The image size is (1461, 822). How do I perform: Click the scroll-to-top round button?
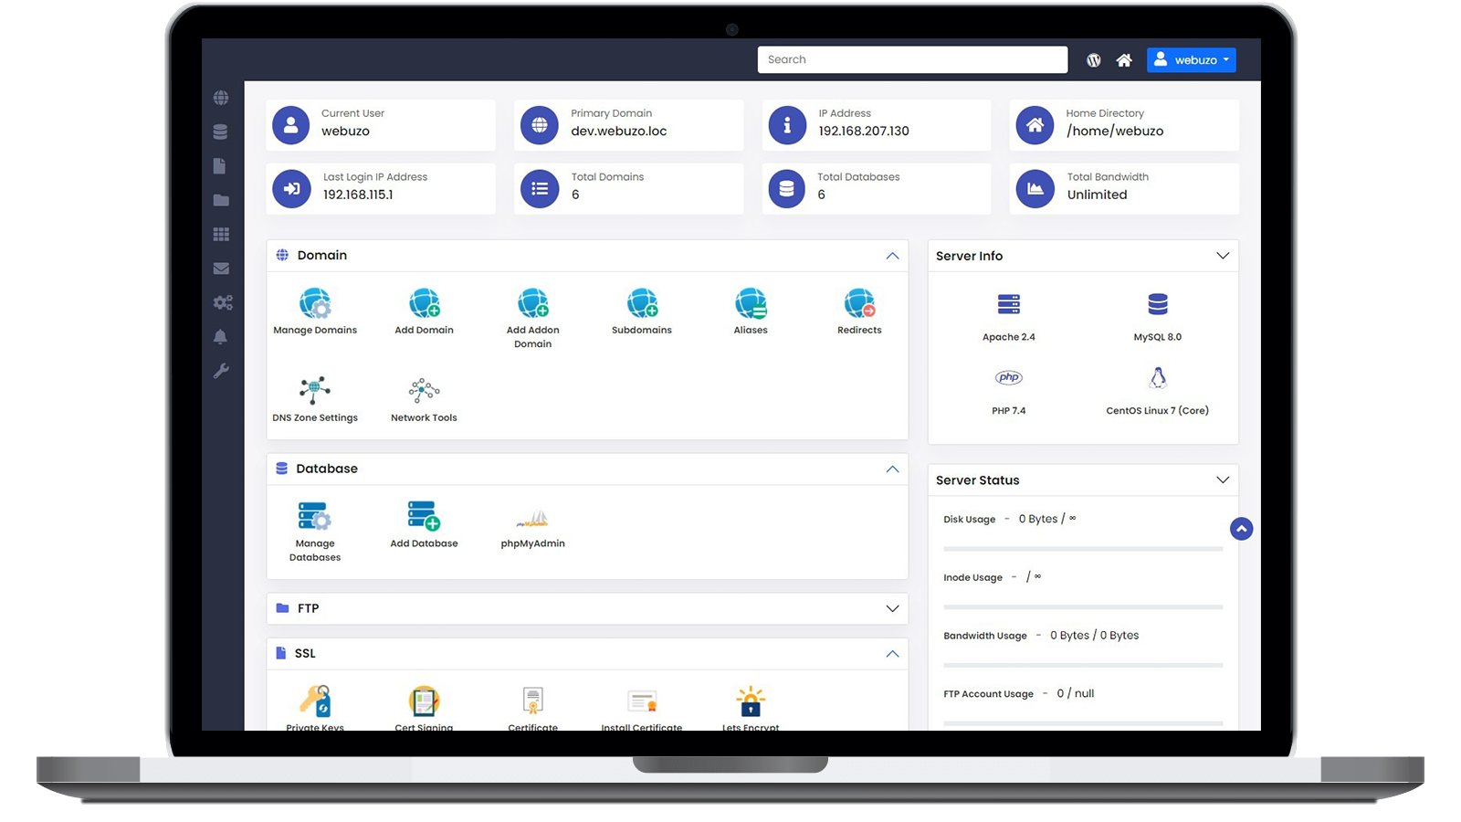[x=1241, y=529]
